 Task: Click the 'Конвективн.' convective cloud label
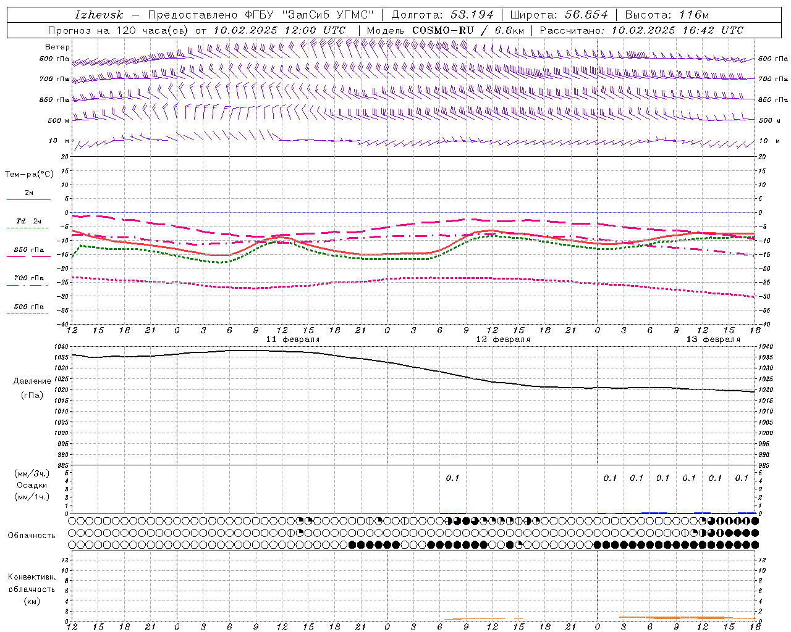(x=32, y=577)
